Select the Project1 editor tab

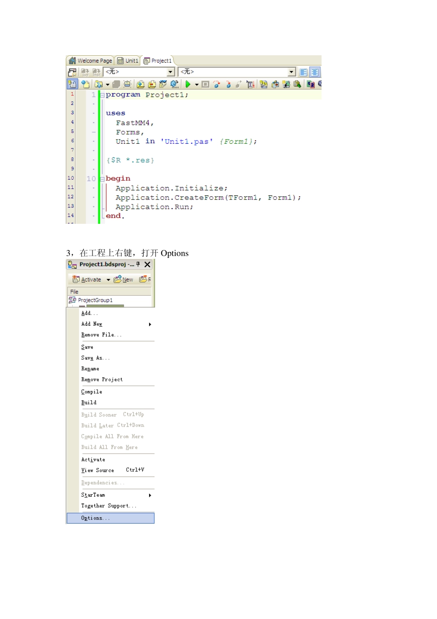pos(157,61)
